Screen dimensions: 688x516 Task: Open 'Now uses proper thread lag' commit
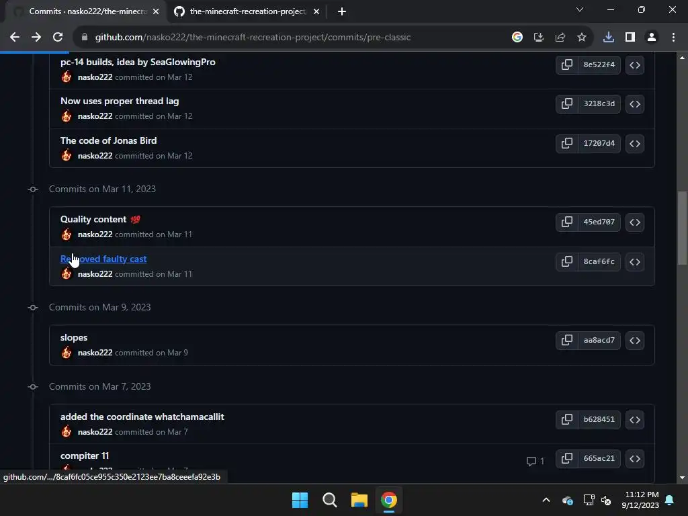click(x=120, y=101)
